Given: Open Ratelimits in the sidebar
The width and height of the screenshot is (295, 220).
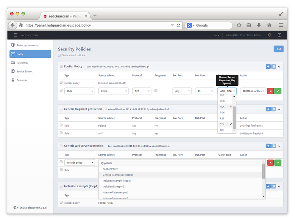Looking at the screenshot, I should (x=22, y=63).
